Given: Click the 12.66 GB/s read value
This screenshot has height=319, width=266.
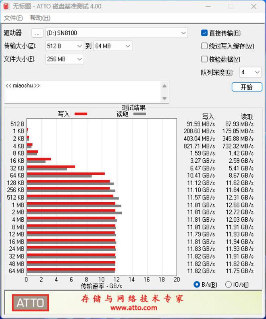Looking at the screenshot, I should click(240, 205).
